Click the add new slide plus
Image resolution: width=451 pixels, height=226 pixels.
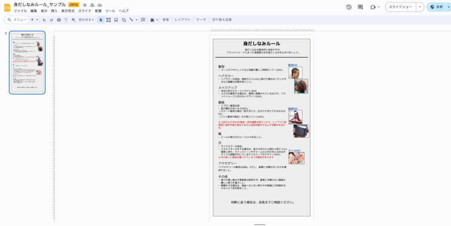(32, 20)
